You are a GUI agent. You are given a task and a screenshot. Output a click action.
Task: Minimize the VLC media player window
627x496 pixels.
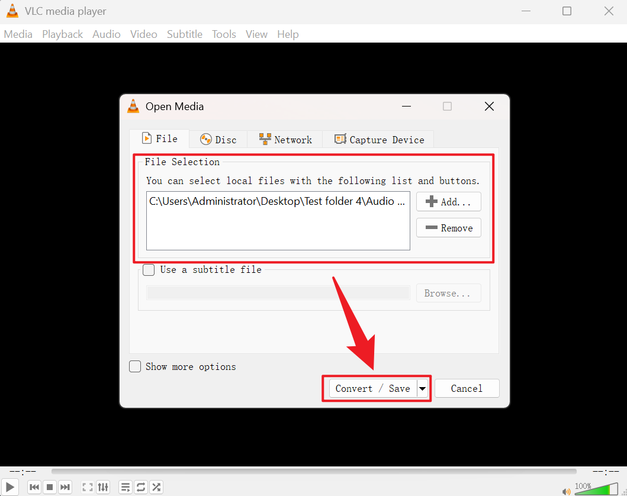526,11
